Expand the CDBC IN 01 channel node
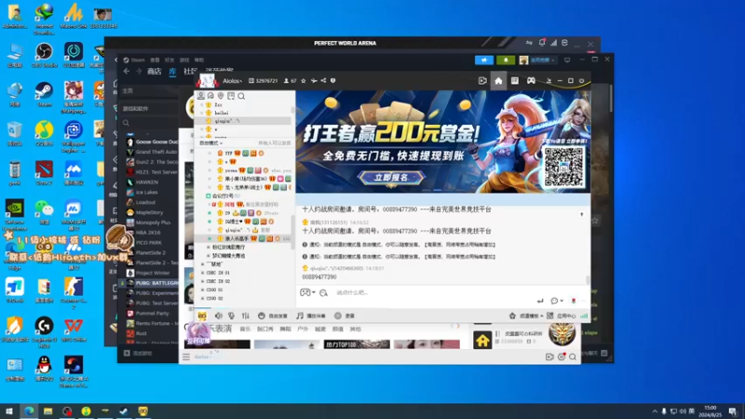Screen dimensions: 745x419 202,273
